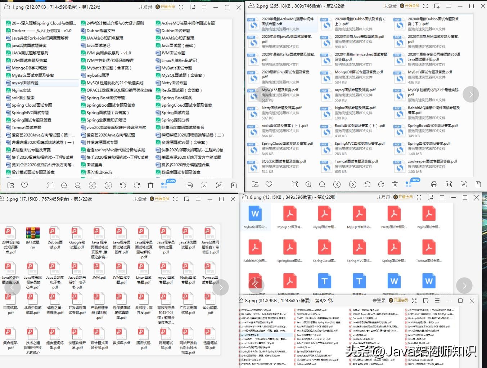Zoom out magnifier in 2.png window
The image size is (487, 368).
click(x=322, y=184)
